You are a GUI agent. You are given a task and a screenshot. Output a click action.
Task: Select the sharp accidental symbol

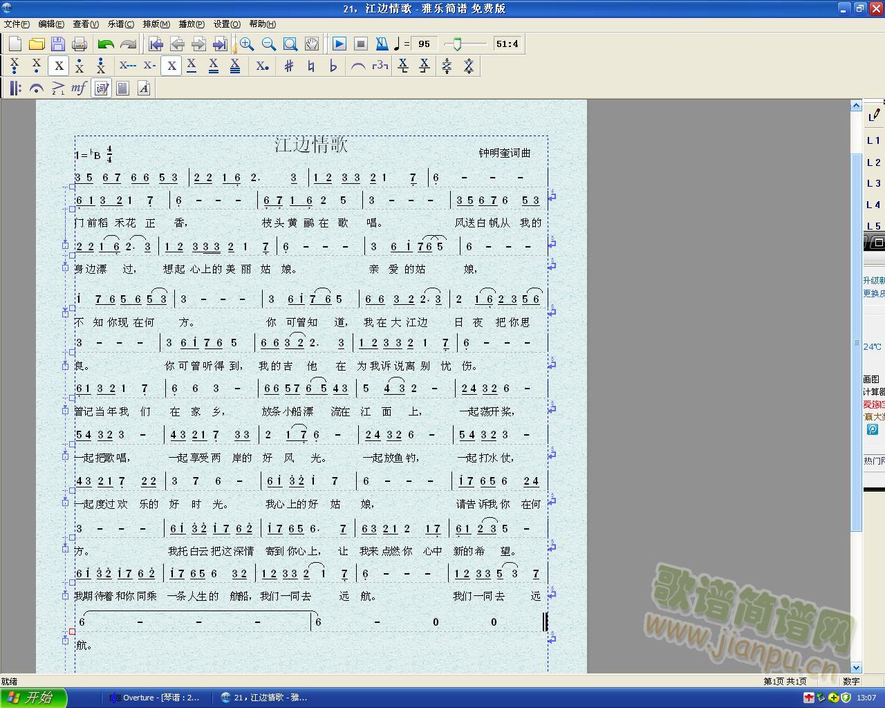pyautogui.click(x=289, y=66)
